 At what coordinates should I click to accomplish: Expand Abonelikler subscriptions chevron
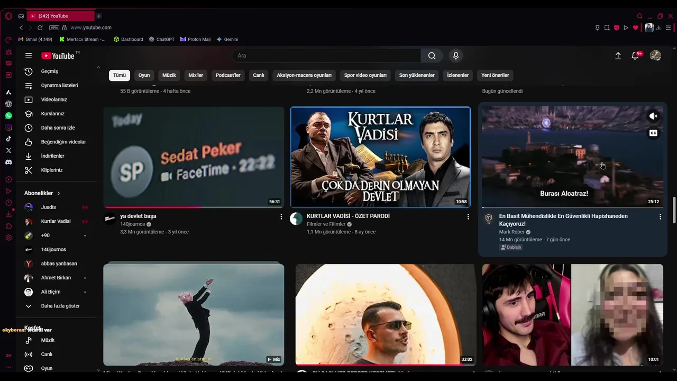coord(59,193)
